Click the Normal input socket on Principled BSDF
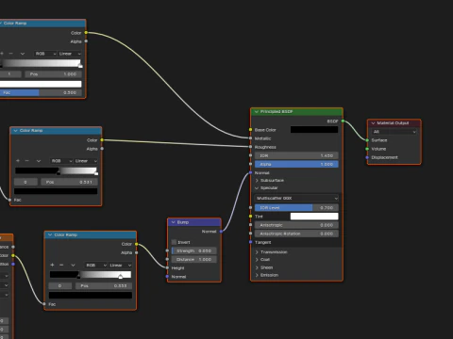The height and width of the screenshot is (339, 453). [251, 172]
